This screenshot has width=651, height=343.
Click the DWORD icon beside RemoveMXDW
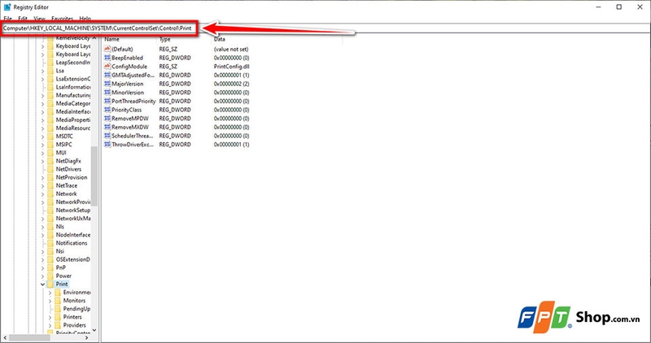107,128
